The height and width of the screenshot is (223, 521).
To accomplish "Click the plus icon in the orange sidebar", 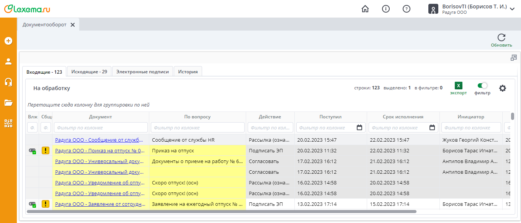I will [8, 41].
